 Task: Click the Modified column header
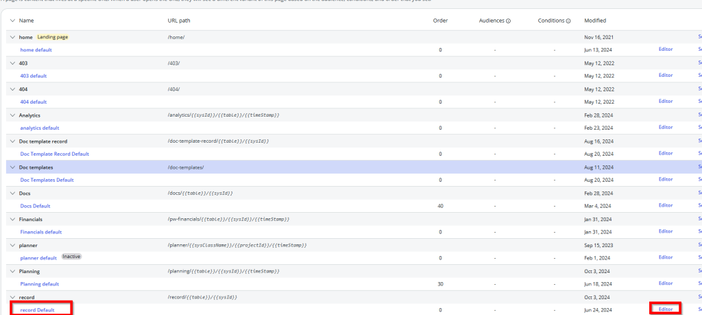(595, 21)
